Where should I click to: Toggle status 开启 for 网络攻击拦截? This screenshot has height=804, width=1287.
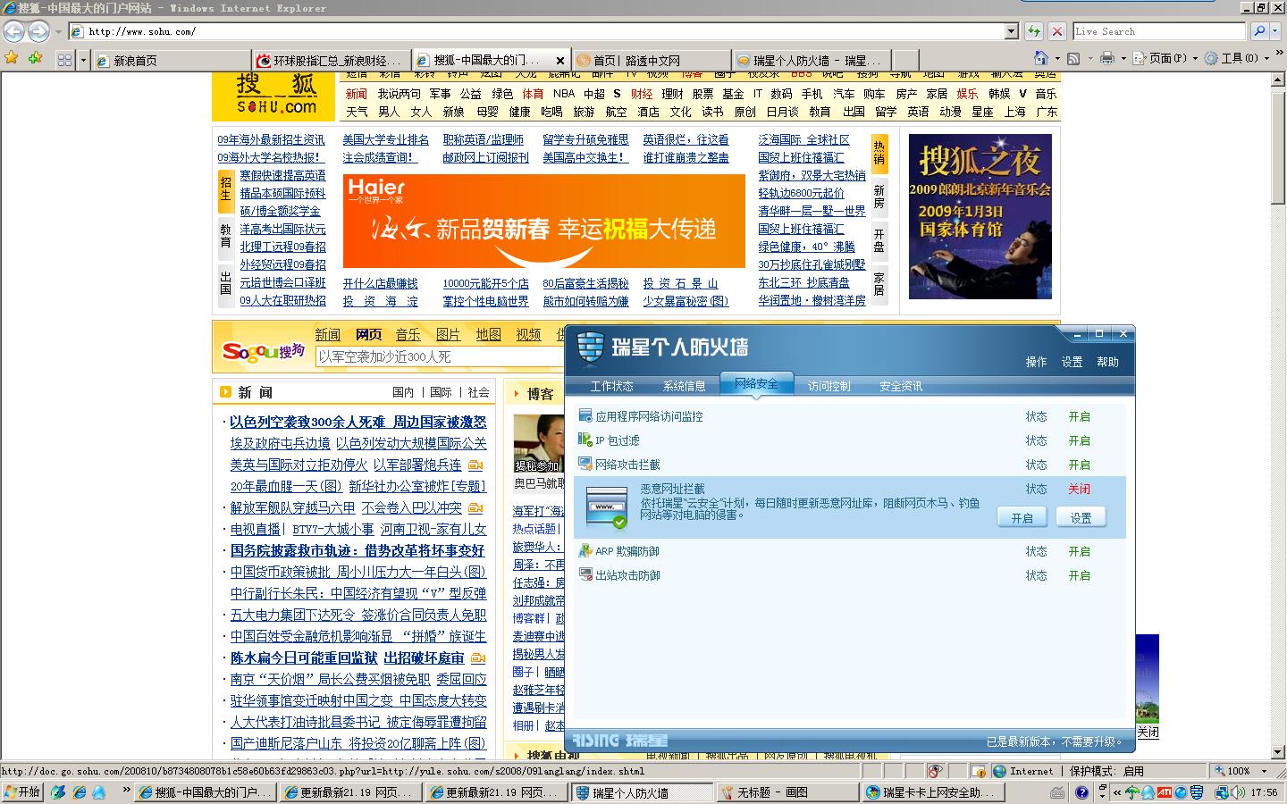[1079, 465]
